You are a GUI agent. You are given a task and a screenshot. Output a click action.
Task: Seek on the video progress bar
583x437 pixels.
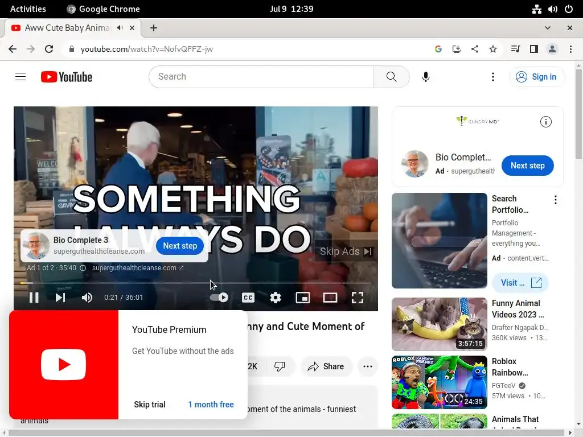196,283
